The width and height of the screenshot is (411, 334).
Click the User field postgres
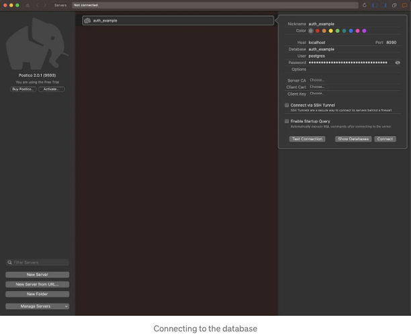[355, 56]
